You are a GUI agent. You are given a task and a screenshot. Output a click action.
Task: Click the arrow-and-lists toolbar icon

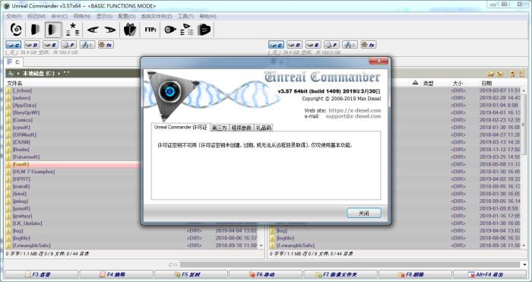coord(187,30)
